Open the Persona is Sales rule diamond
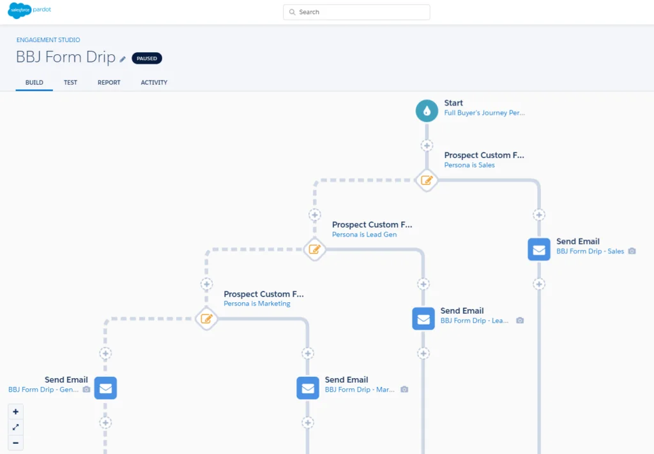 coord(427,180)
